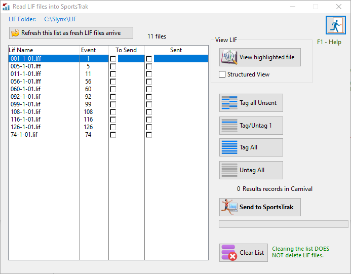Click the To Send column header
The image size is (351, 274).
[x=127, y=50]
